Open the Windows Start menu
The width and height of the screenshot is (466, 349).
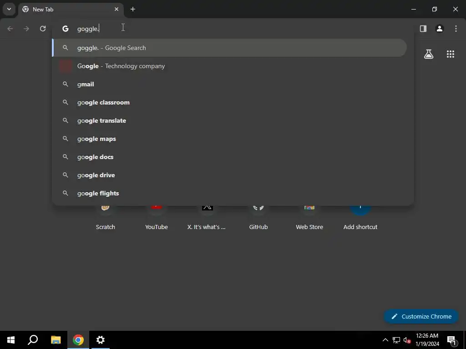[11, 340]
